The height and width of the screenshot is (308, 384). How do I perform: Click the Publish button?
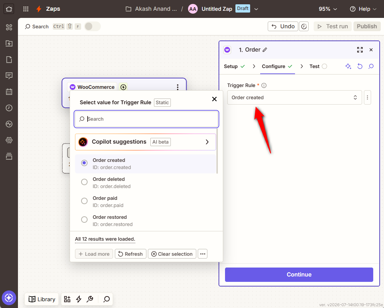[367, 27]
